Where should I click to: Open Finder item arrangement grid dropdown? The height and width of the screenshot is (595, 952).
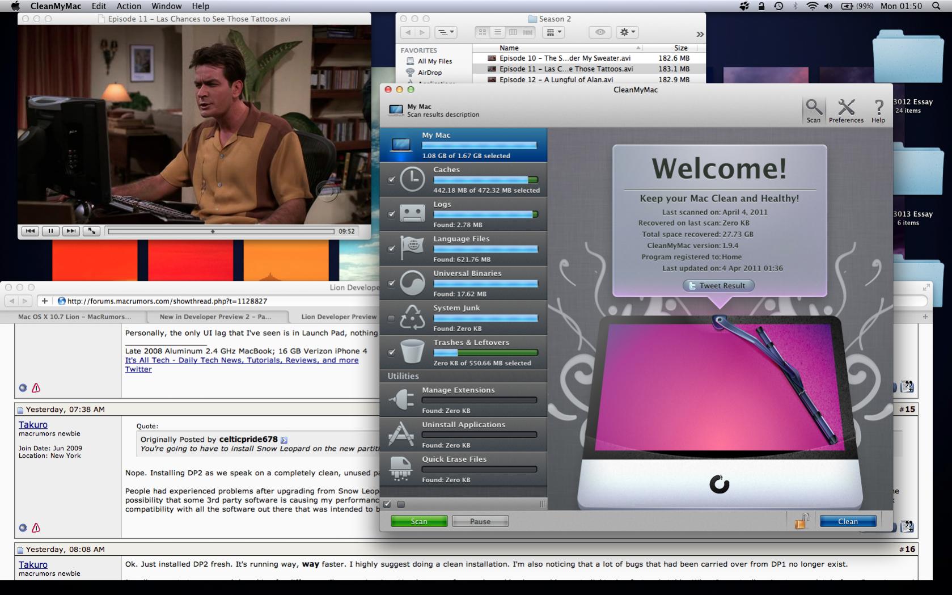pyautogui.click(x=553, y=32)
